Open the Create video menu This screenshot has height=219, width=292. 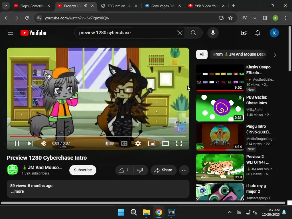244,33
